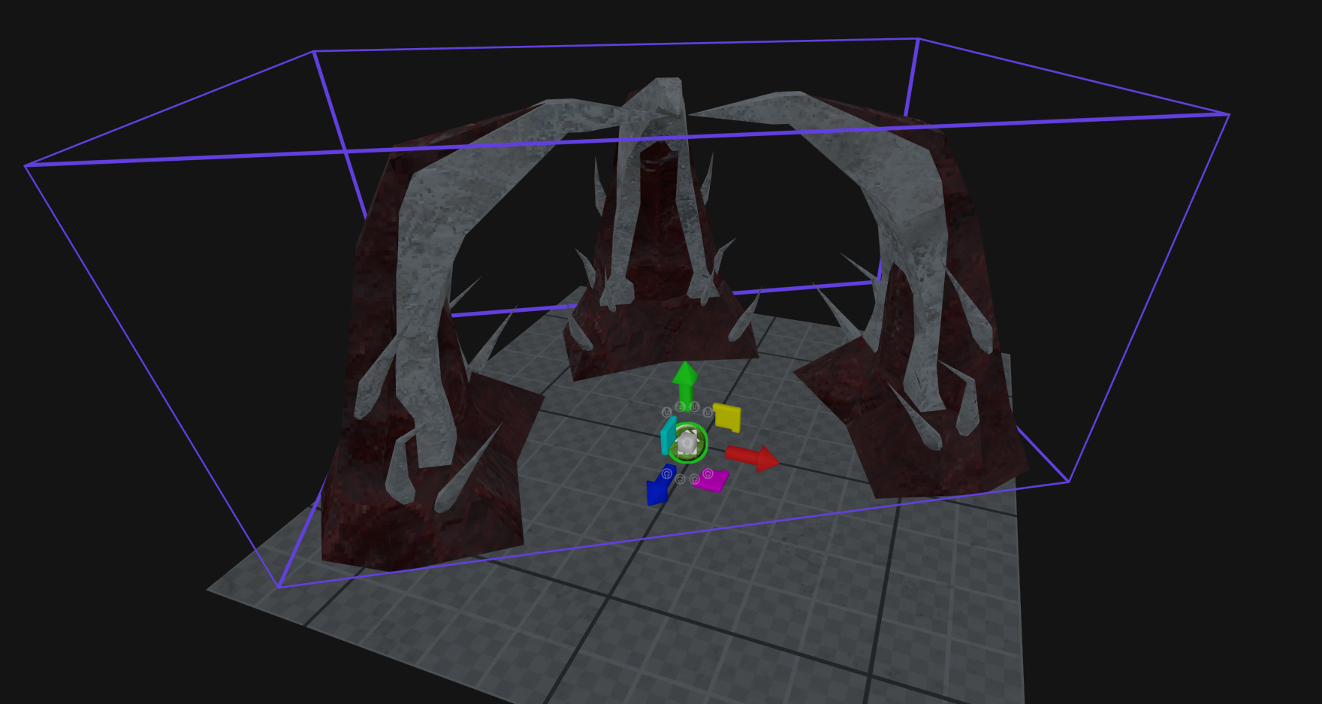Image resolution: width=1322 pixels, height=704 pixels.
Task: Grab the blue Z-axis translate arrow
Action: pyautogui.click(x=660, y=485)
